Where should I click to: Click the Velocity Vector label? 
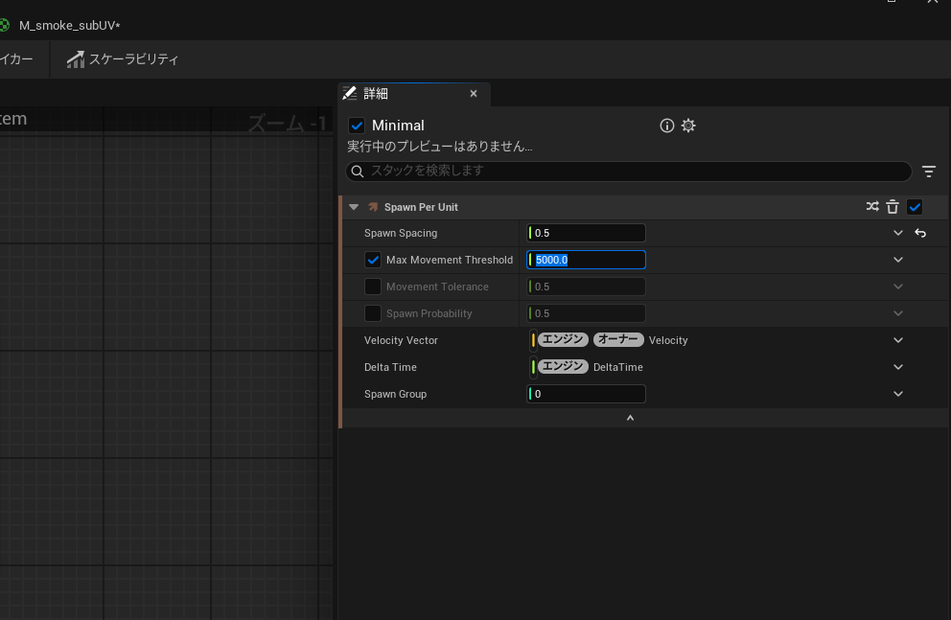401,340
